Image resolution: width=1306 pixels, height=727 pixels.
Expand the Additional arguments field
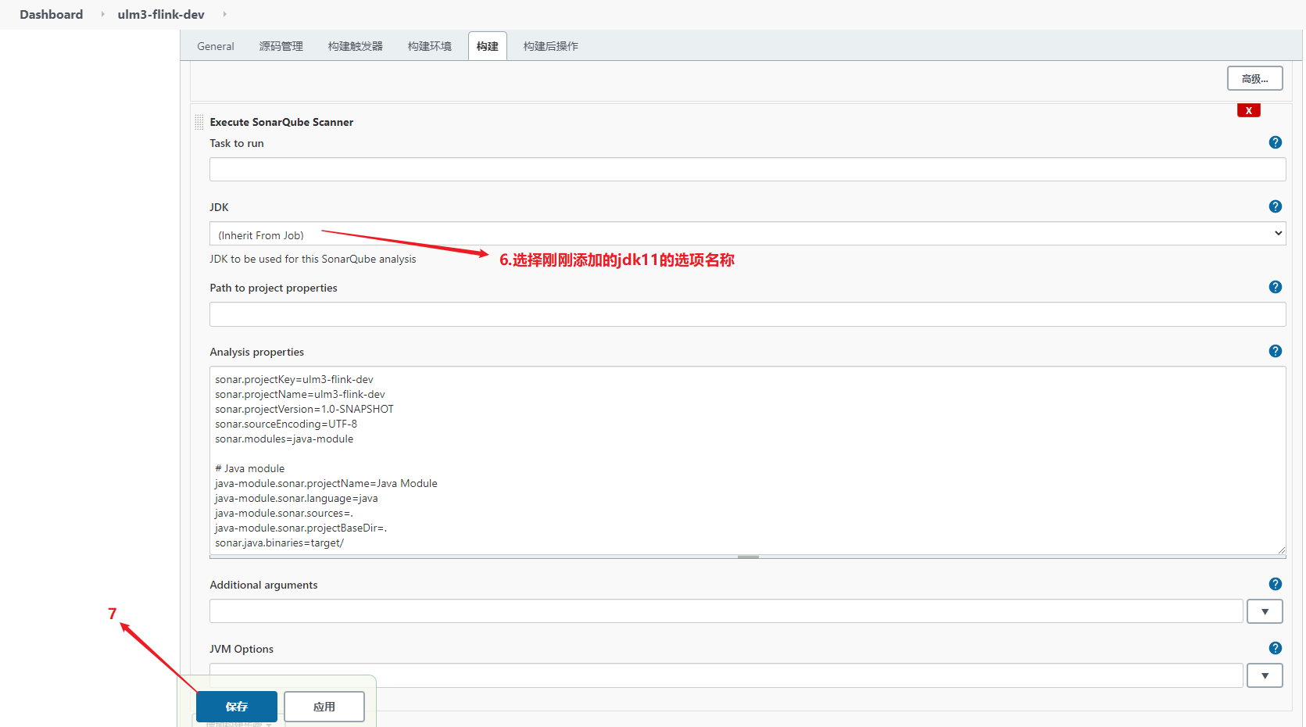pos(1265,611)
